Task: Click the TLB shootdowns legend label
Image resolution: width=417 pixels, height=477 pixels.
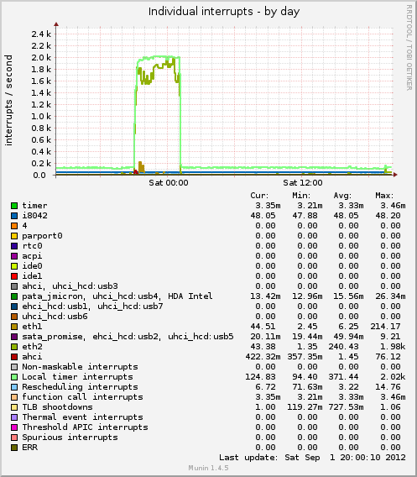Action: click(x=57, y=407)
